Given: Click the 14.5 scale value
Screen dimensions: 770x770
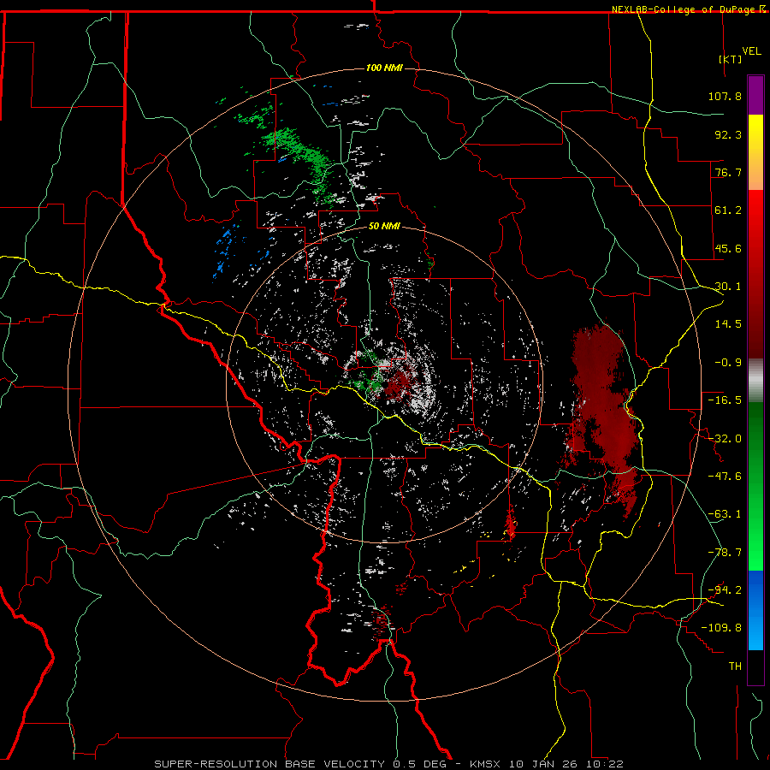Looking at the screenshot, I should tap(728, 324).
